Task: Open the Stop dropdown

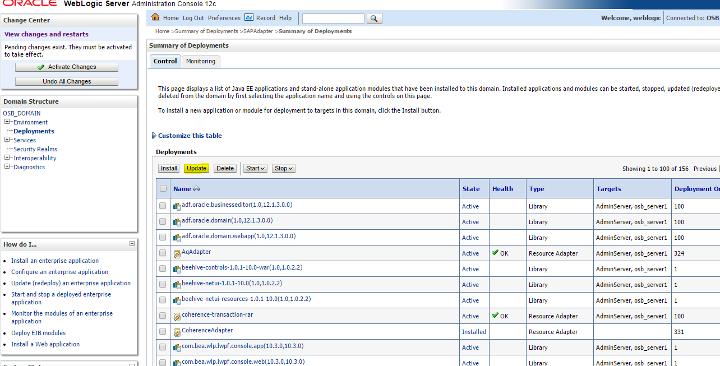Action: point(283,168)
